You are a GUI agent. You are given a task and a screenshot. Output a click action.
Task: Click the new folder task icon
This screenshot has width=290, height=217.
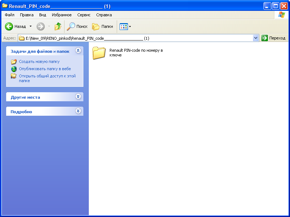coord(14,61)
